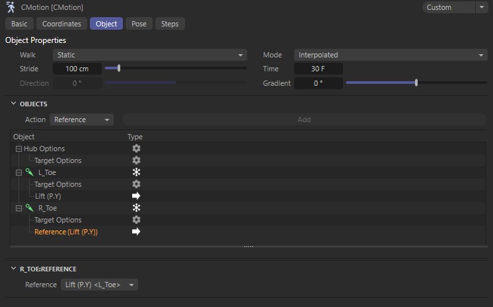Open the Pose tab
The width and height of the screenshot is (493, 307).
139,24
